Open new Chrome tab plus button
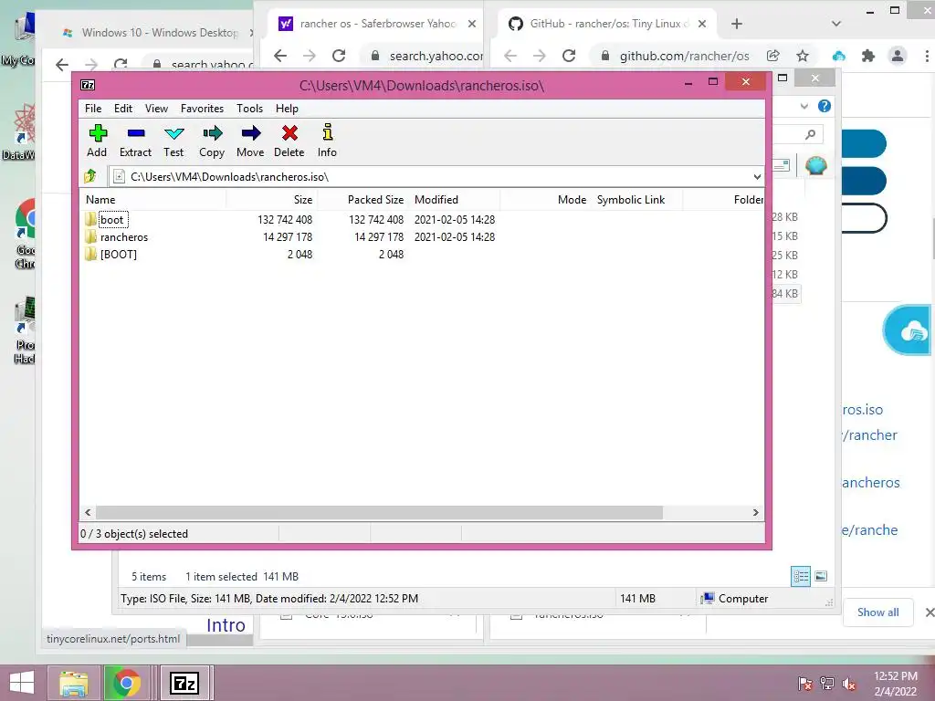The width and height of the screenshot is (935, 701). pos(737,24)
